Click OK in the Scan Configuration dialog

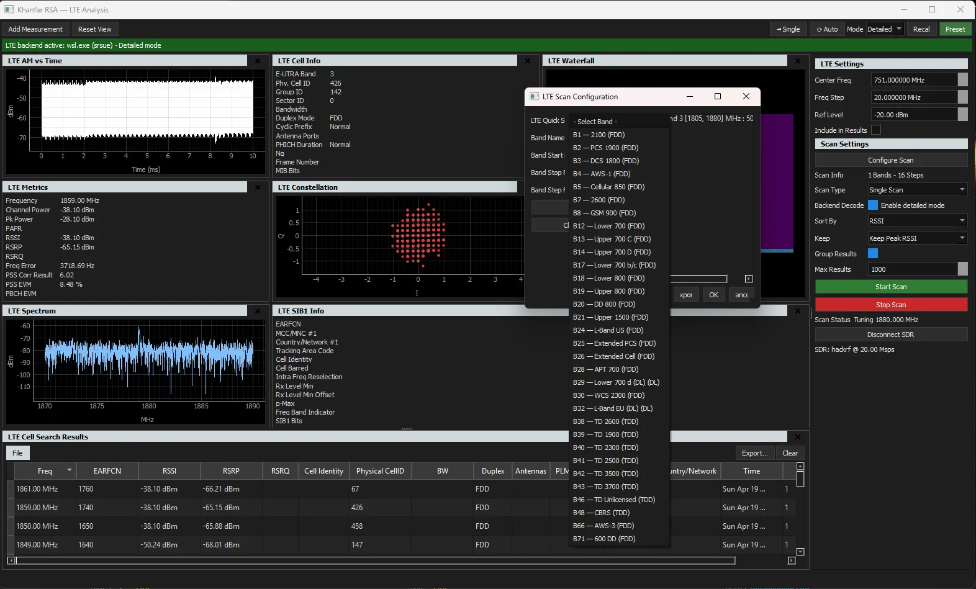(713, 295)
